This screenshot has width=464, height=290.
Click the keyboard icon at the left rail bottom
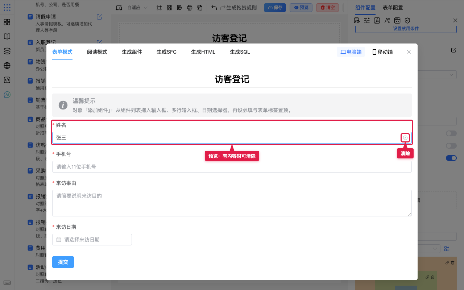pos(7,283)
